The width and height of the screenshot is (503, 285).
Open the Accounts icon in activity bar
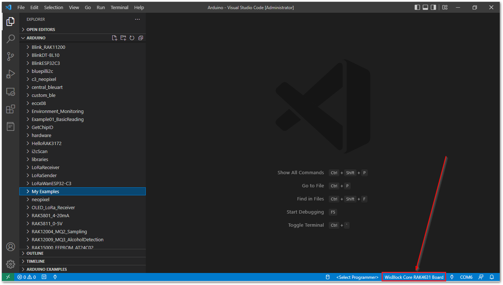point(11,247)
